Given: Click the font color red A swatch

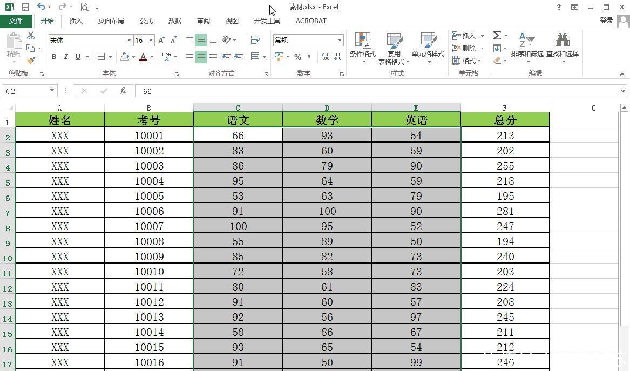Looking at the screenshot, I should coord(143,57).
